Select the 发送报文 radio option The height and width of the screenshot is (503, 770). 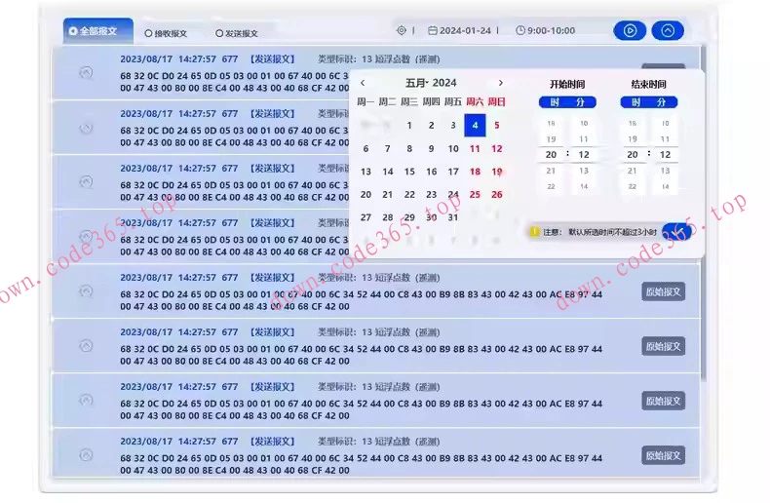pos(237,33)
